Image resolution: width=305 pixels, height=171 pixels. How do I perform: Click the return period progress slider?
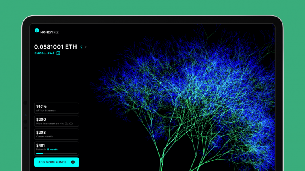click(x=56, y=153)
